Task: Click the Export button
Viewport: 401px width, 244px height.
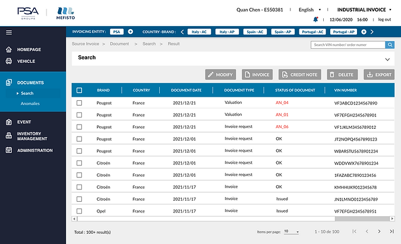Action: (x=379, y=74)
